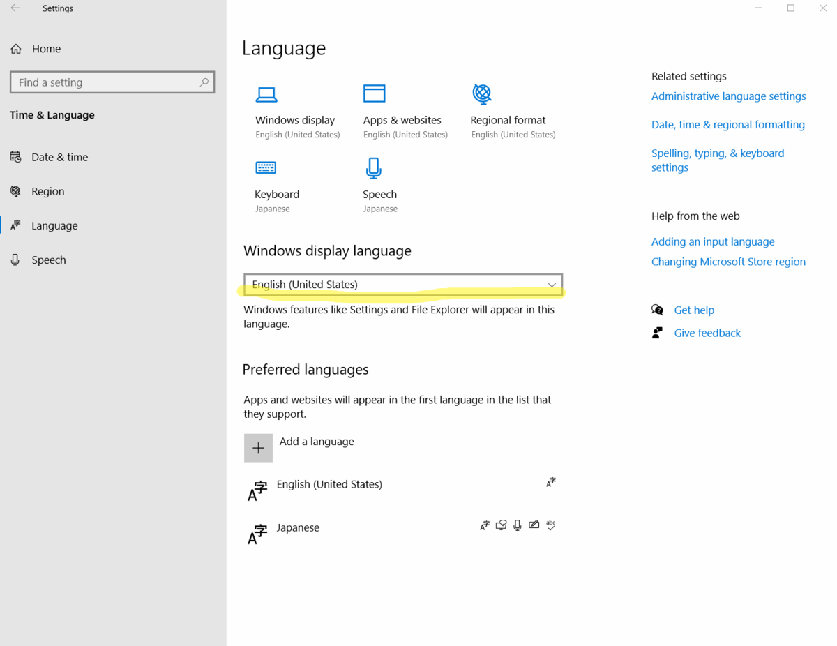Click the Language sidebar icon
The width and height of the screenshot is (837, 646).
(x=15, y=225)
